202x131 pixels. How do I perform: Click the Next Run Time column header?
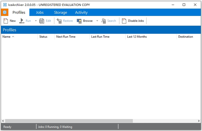[x=66, y=37]
